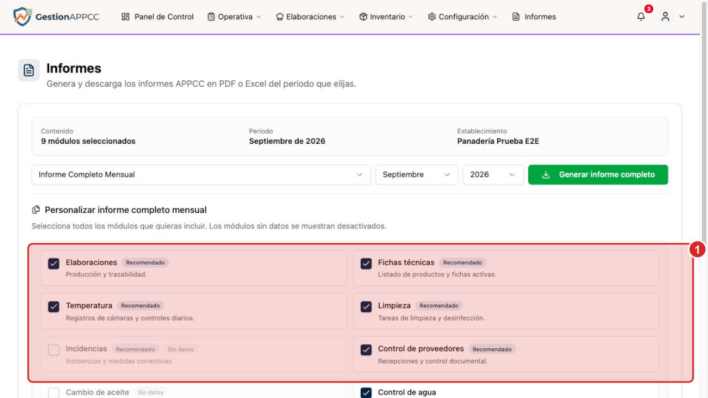Expand the Configuración menu chevron

(x=494, y=17)
